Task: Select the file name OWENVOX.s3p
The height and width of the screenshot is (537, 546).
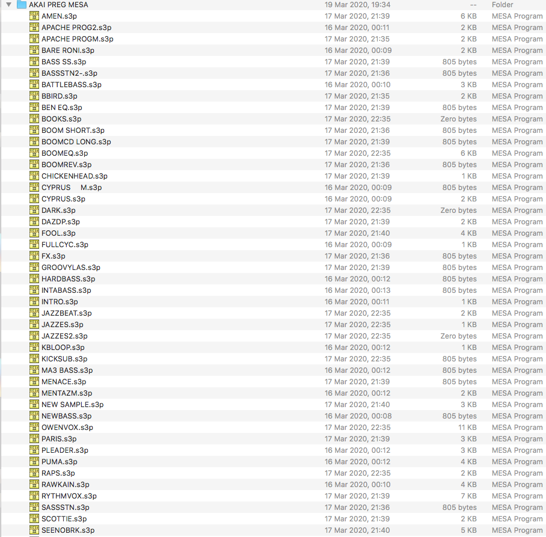Action: [67, 428]
